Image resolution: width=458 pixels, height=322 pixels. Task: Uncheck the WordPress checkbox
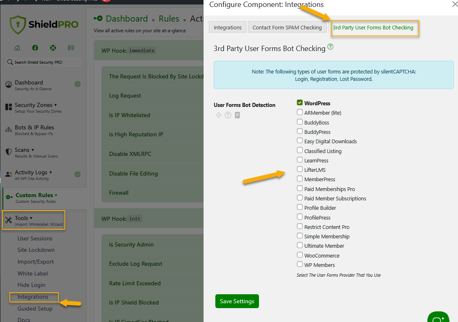[300, 102]
